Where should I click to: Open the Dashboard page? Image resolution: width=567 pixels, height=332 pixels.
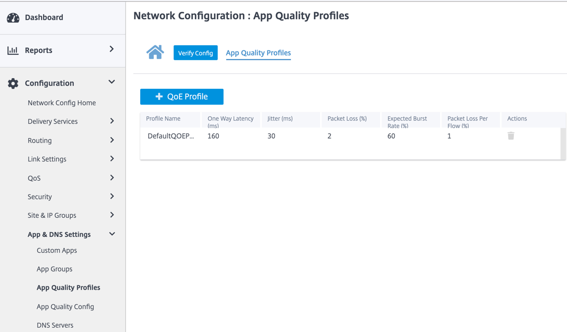pos(44,18)
